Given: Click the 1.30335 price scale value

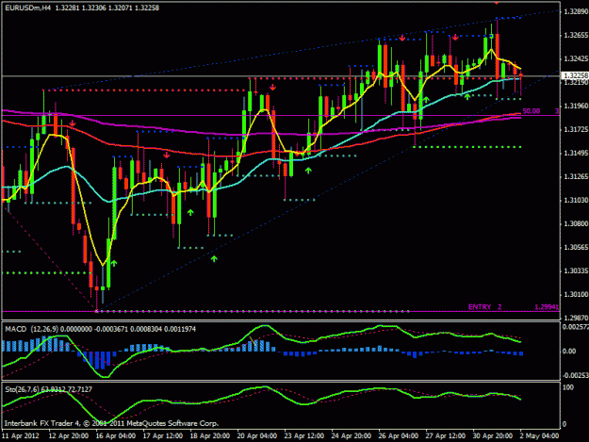Looking at the screenshot, I should (x=576, y=270).
